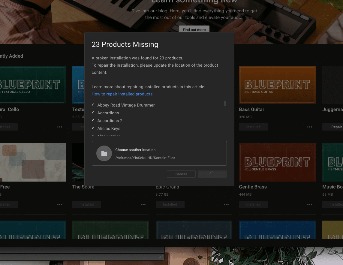Click the Music Box 68 MB size label

coord(327,194)
